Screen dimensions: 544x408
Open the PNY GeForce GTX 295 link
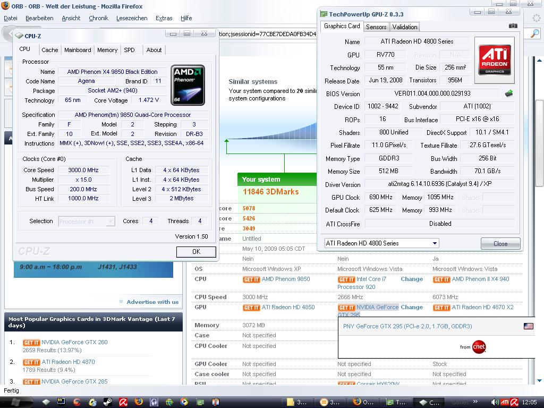[407, 326]
